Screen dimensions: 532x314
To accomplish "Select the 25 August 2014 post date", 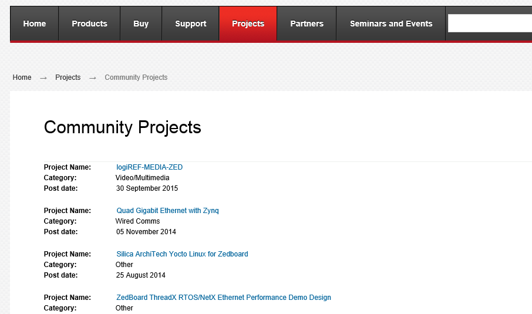I will (141, 275).
